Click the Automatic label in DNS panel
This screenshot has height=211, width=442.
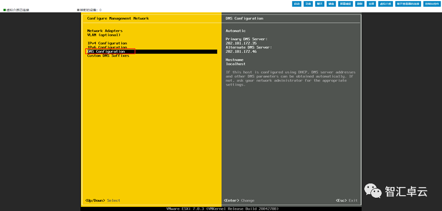(x=236, y=31)
